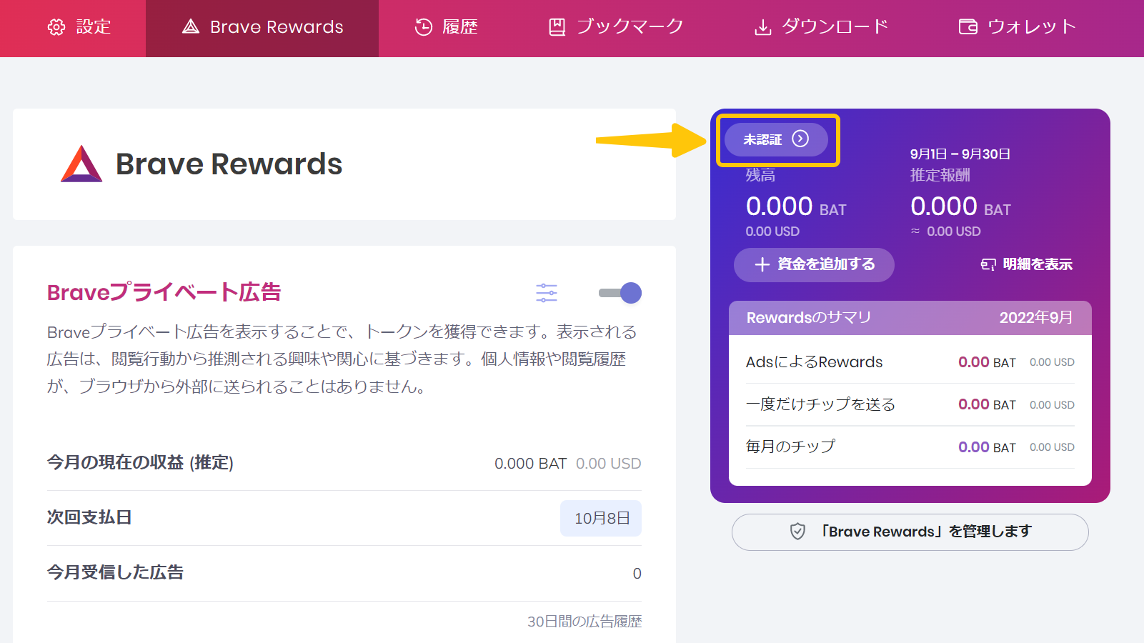Open the ウォレット wallet tab
The image size is (1144, 643).
click(1017, 27)
